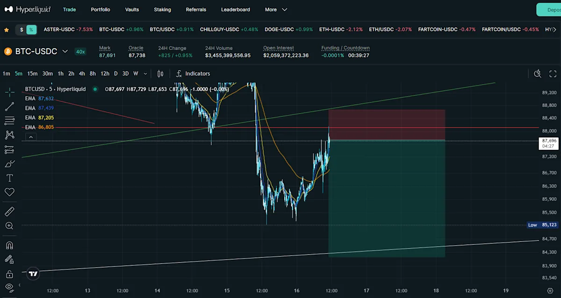
Task: Select the 12h timeframe
Action: coord(105,73)
